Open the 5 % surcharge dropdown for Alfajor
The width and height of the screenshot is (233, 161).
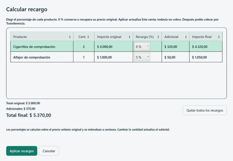tap(142, 57)
